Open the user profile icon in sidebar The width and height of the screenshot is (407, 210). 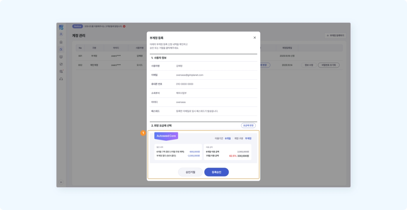tap(61, 34)
